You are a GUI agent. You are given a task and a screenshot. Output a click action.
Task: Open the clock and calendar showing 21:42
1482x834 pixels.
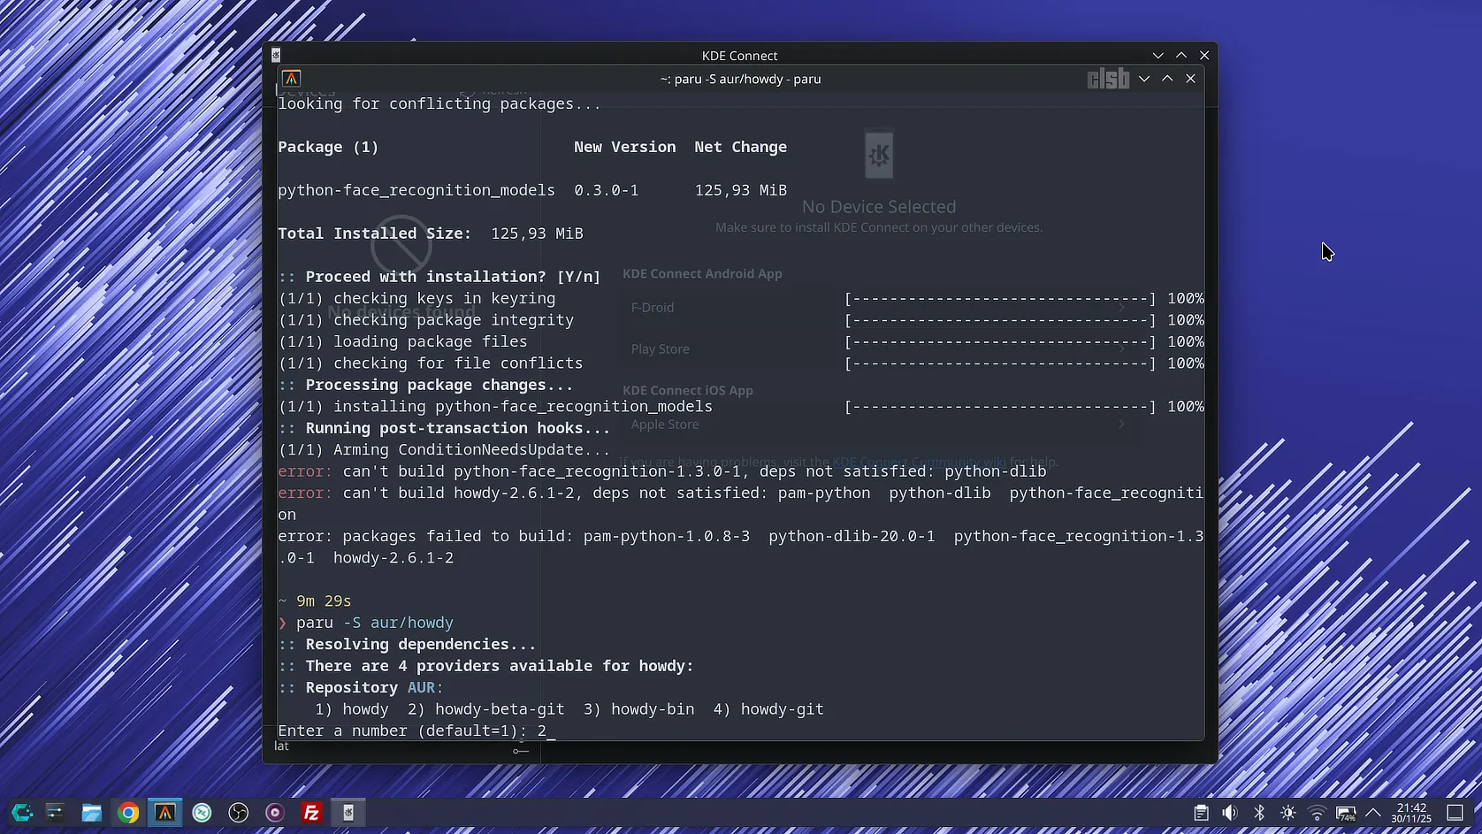pos(1411,813)
